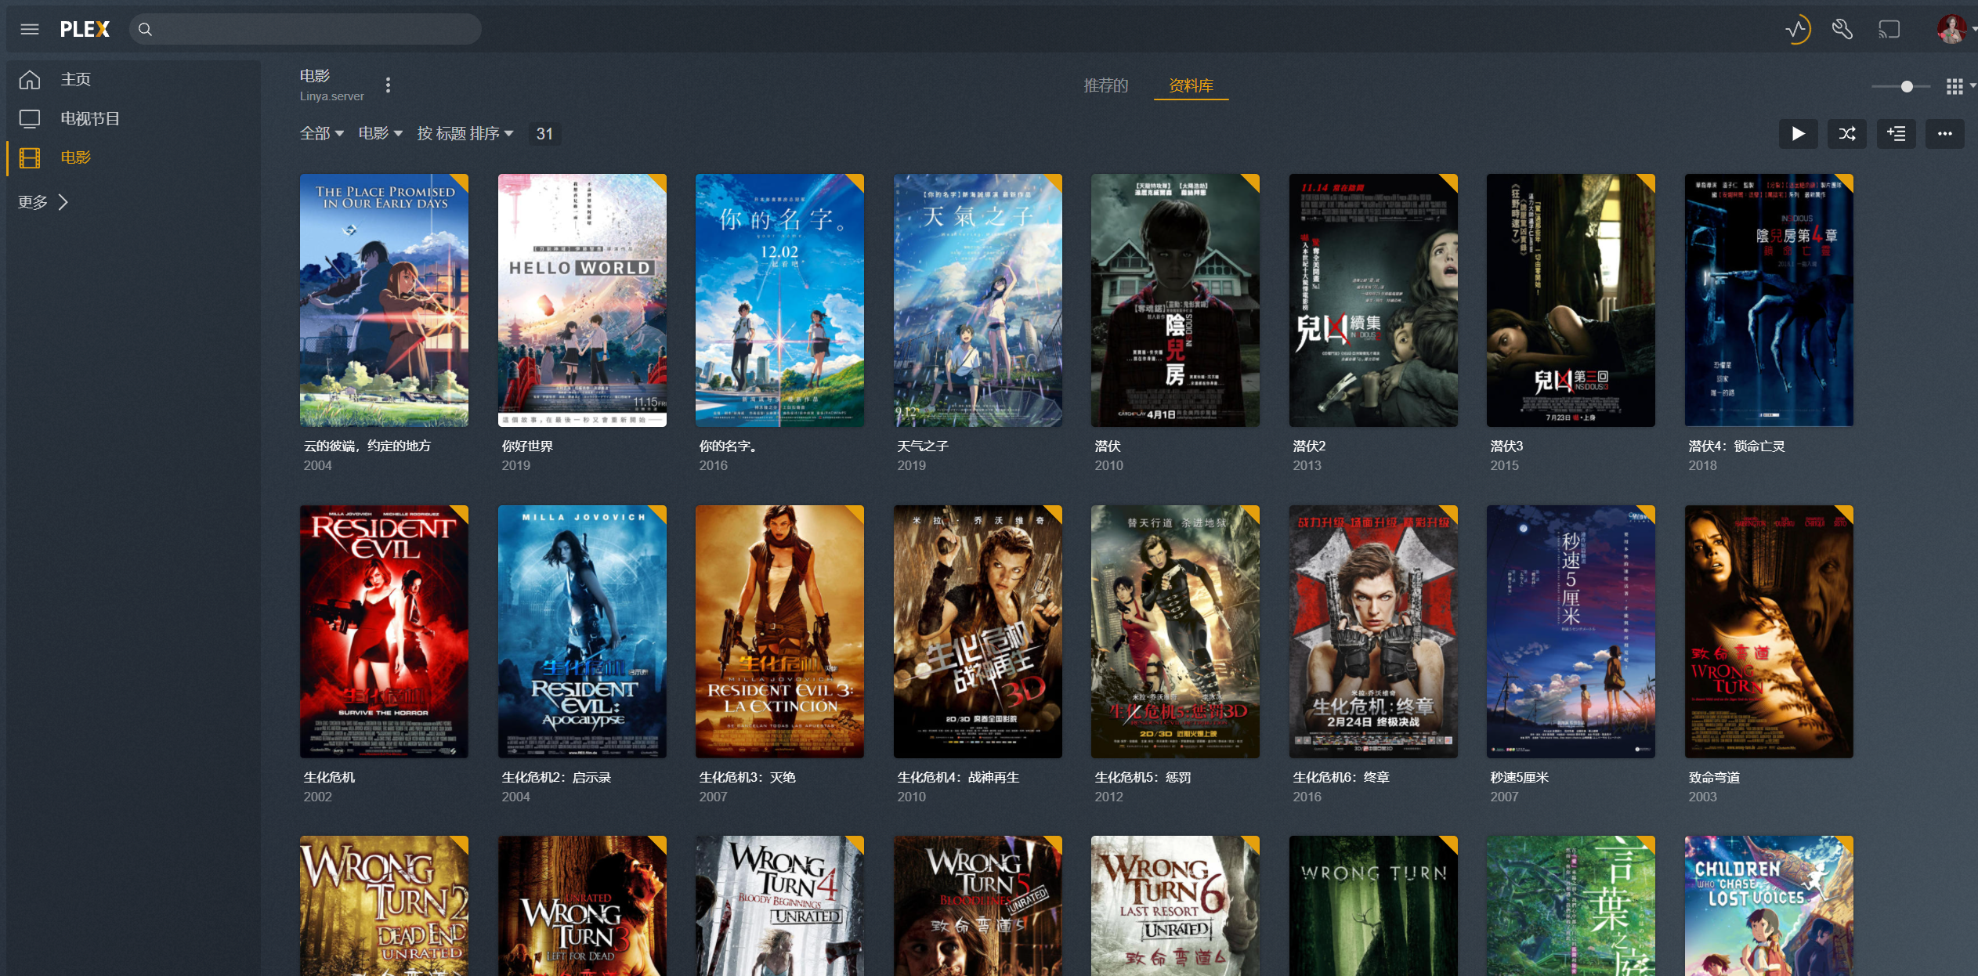Open the 生化危机 2002 poster
The height and width of the screenshot is (976, 1978).
384,631
